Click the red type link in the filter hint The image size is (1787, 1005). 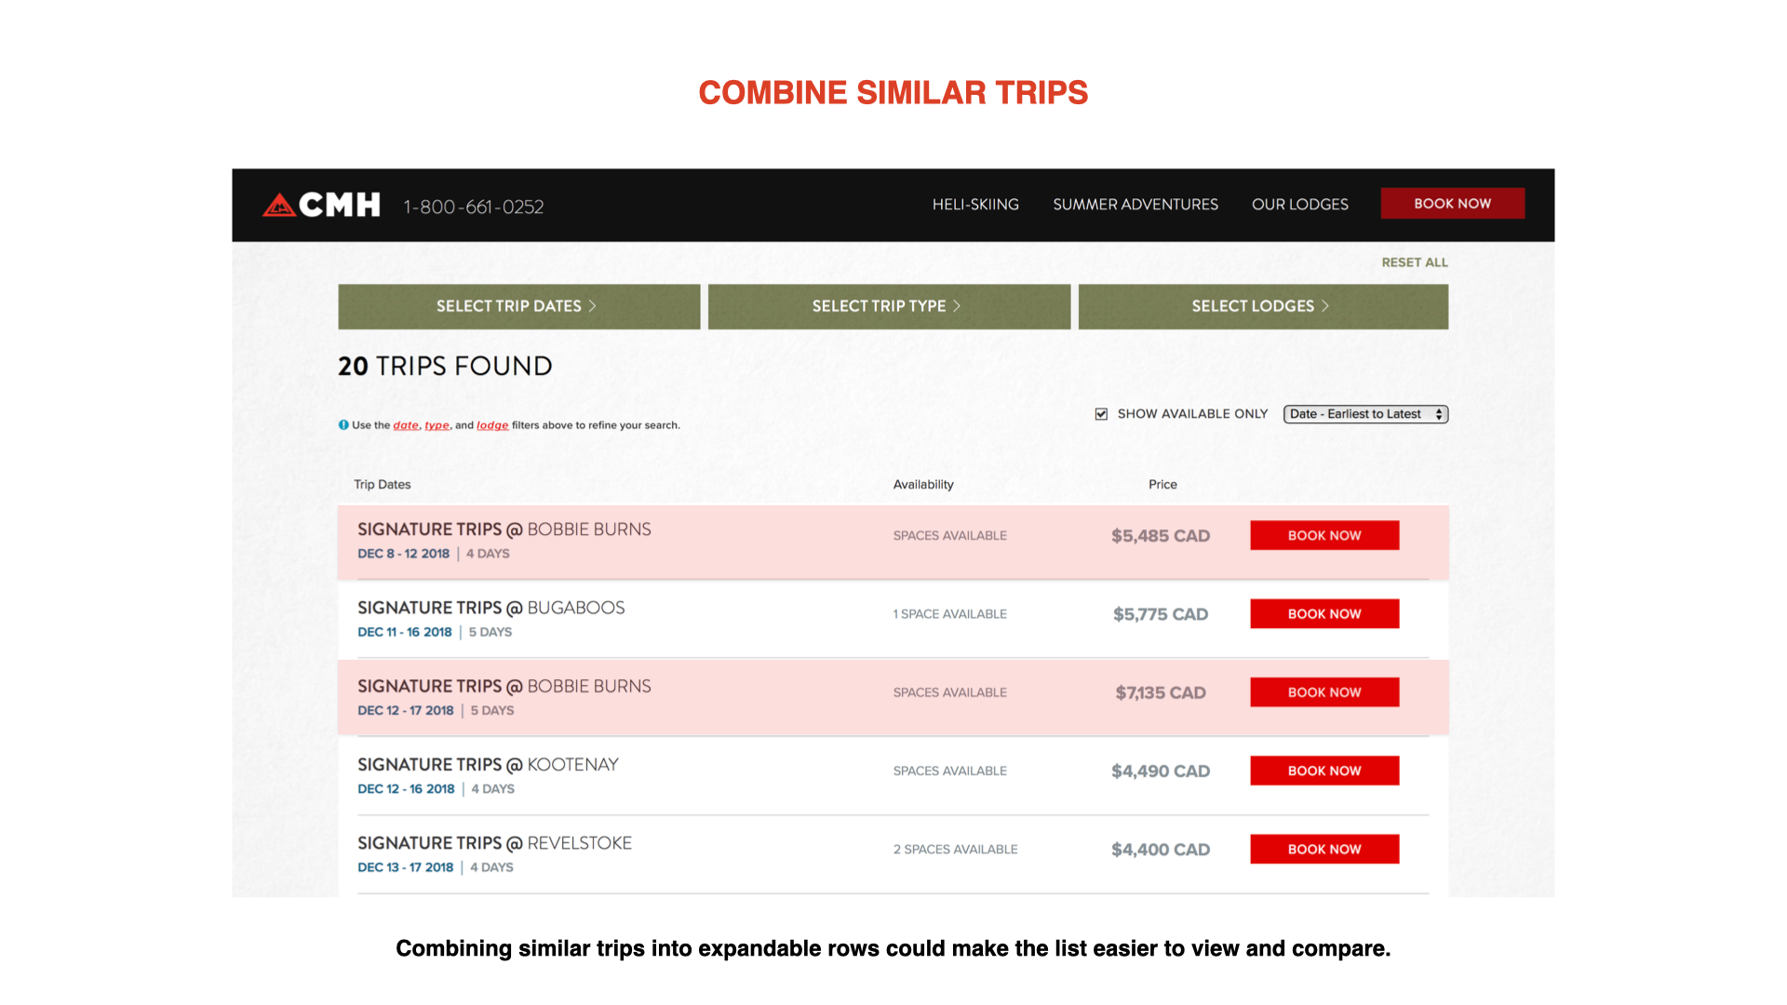pos(437,425)
